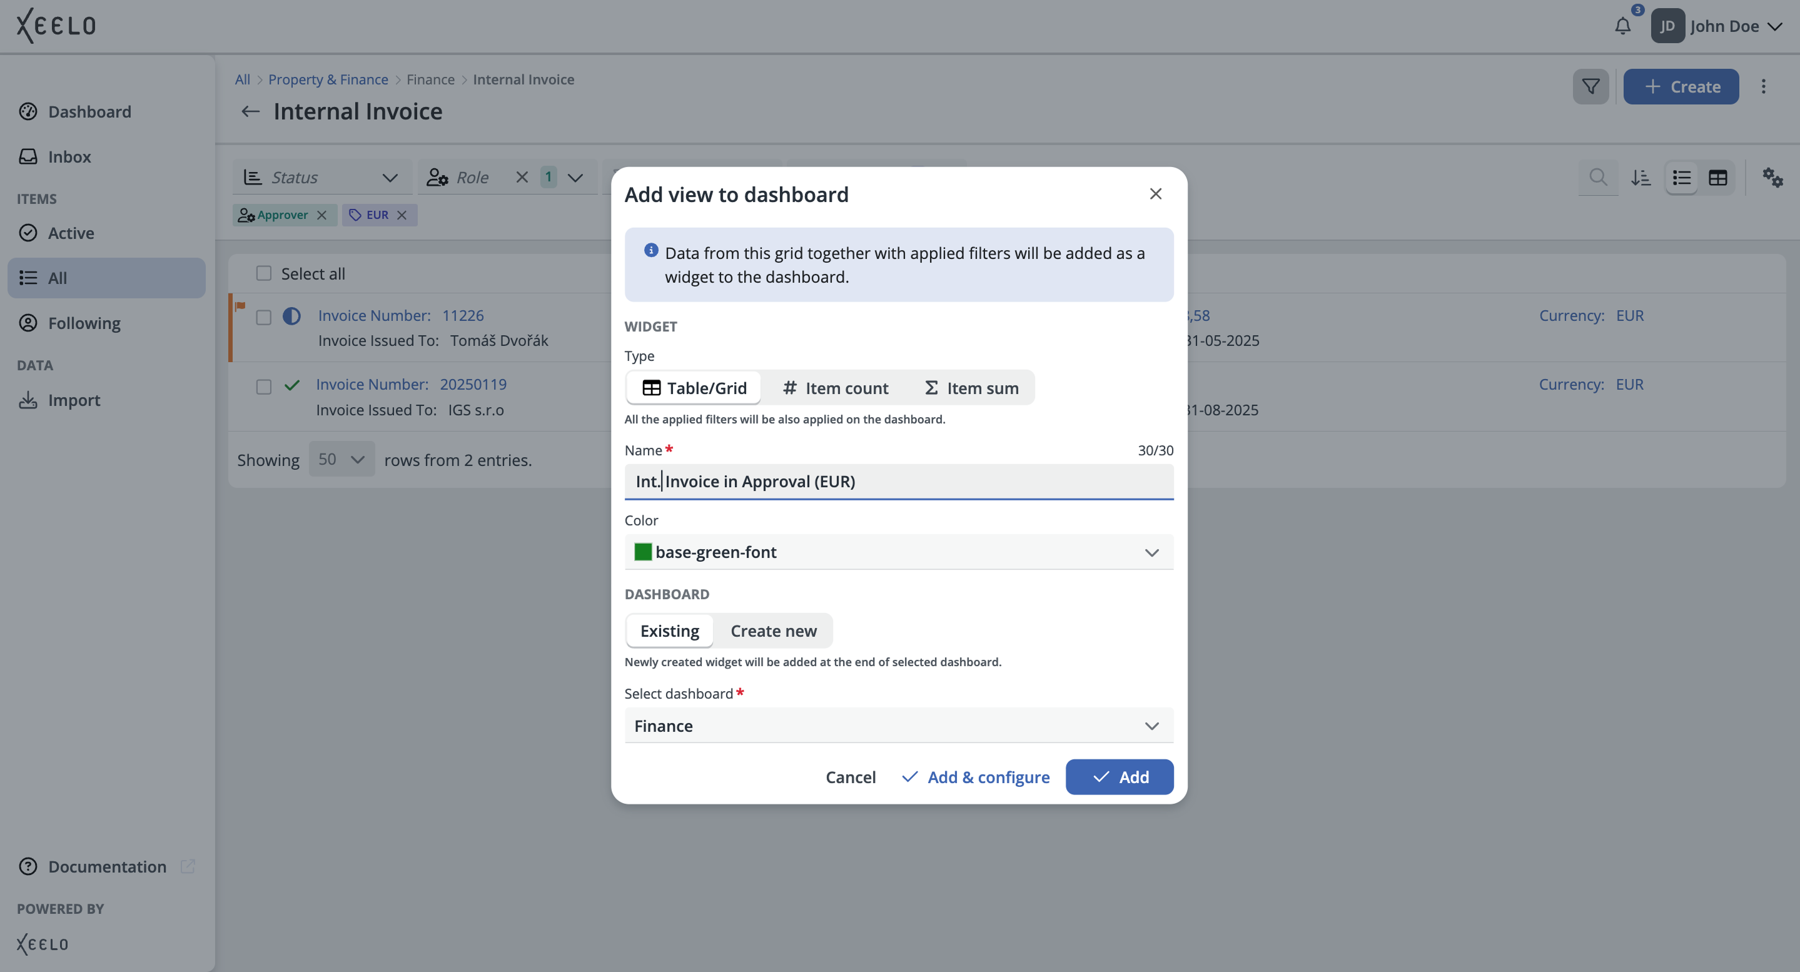Click Currency EUR of invoice 20250119
The height and width of the screenshot is (972, 1800).
pos(1591,384)
